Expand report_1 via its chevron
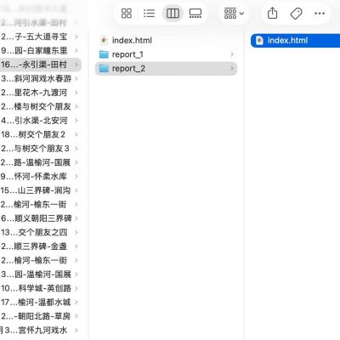 click(x=232, y=54)
